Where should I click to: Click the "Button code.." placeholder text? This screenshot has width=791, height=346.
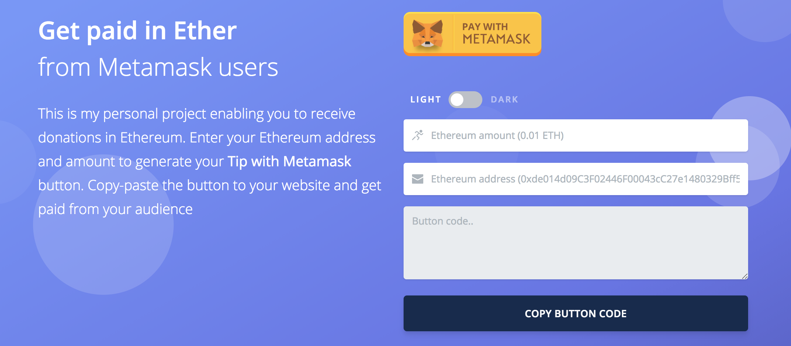click(x=443, y=221)
